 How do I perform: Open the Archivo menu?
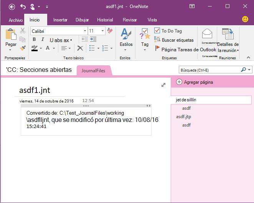16,20
